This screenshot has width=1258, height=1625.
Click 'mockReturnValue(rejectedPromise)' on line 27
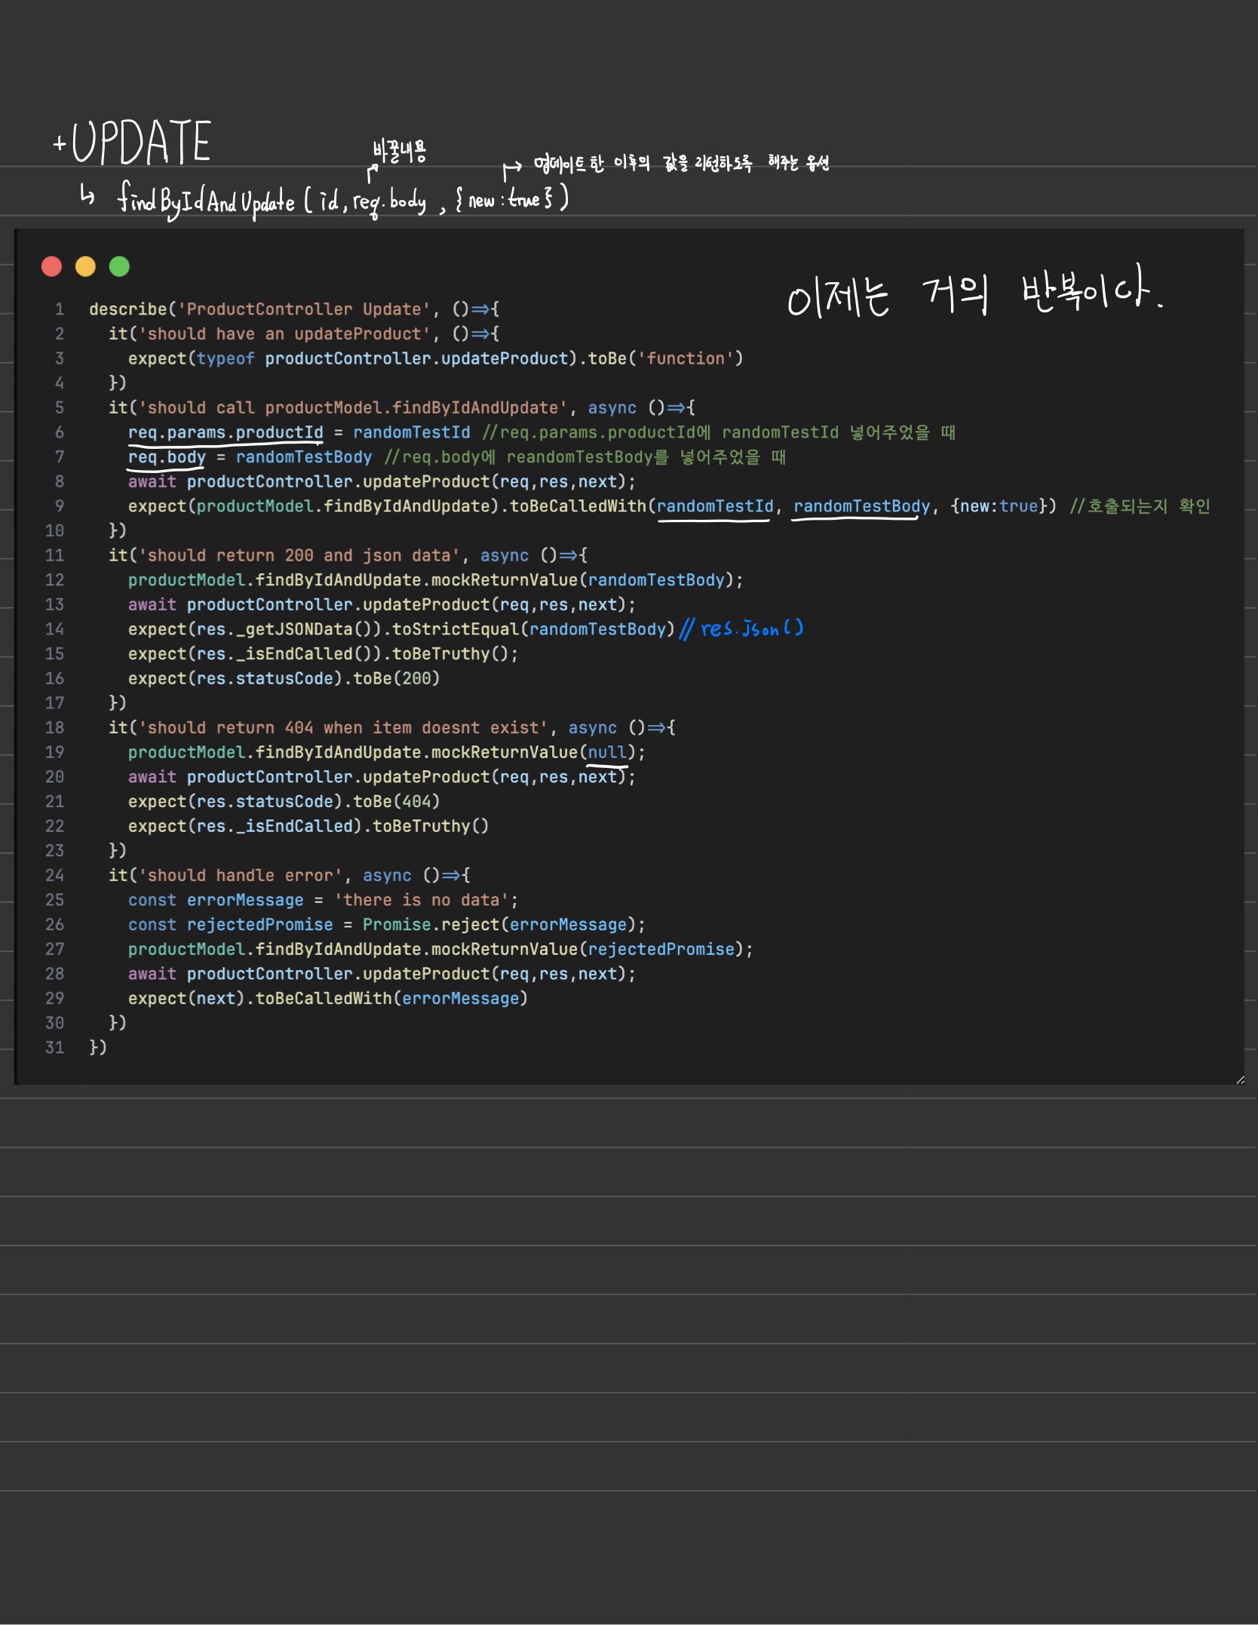(588, 949)
